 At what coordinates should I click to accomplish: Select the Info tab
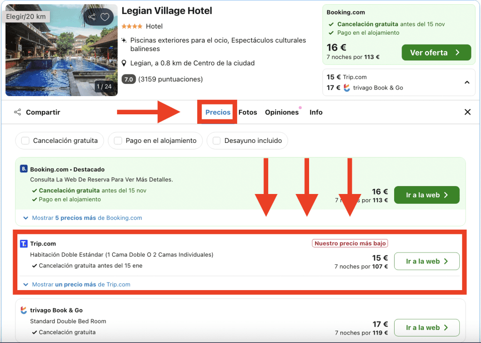[316, 112]
